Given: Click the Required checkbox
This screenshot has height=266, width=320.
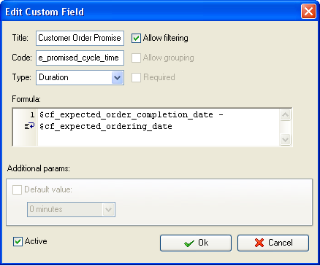Looking at the screenshot, I should click(136, 77).
